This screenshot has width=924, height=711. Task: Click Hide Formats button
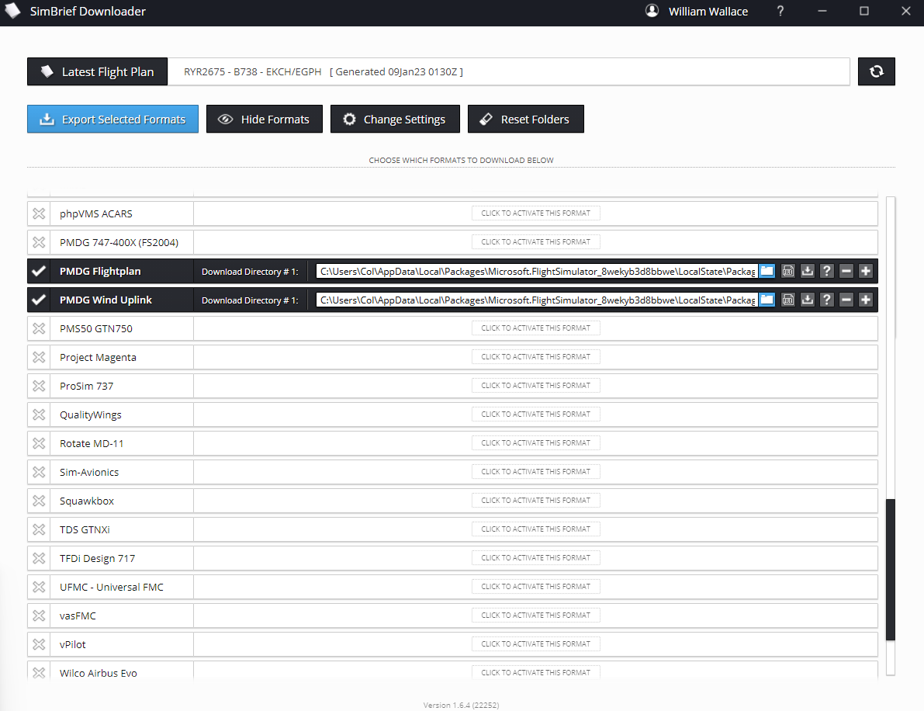coord(264,120)
